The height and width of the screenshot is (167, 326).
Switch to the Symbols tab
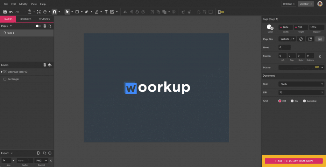[x=44, y=19]
